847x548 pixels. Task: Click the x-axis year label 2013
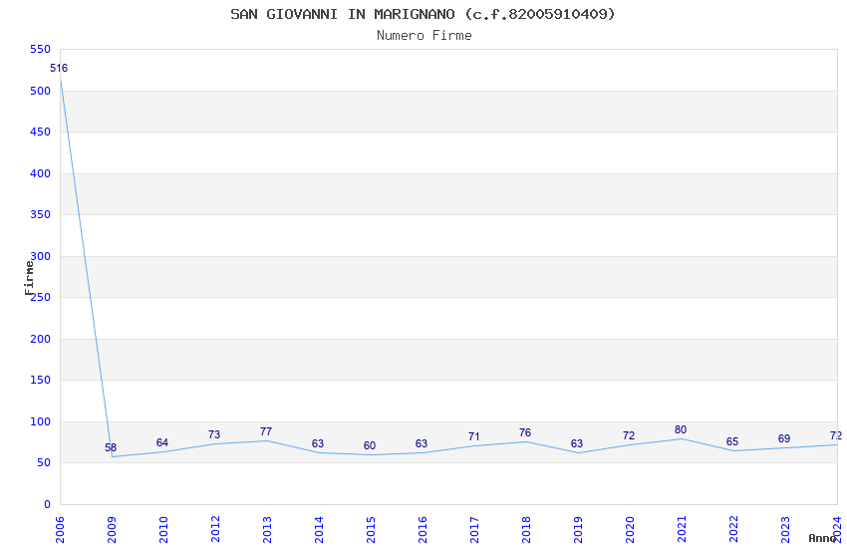(x=267, y=530)
